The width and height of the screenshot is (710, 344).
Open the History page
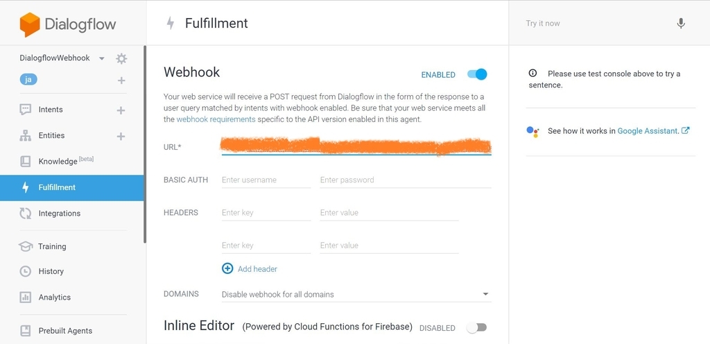click(51, 271)
